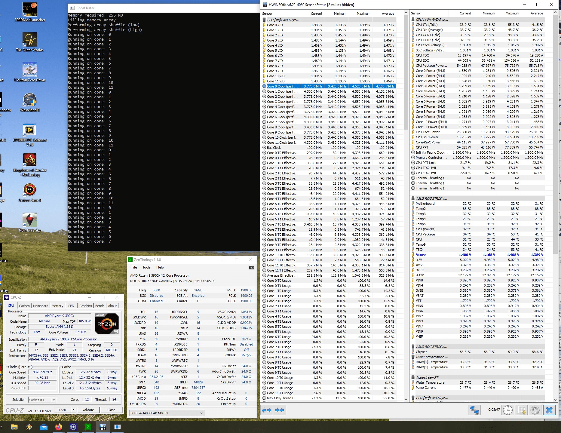Open the ZenTimings File menu
The height and width of the screenshot is (433, 561).
coord(134,267)
